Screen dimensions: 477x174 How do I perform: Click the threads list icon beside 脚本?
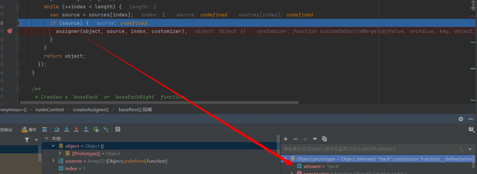(45, 129)
